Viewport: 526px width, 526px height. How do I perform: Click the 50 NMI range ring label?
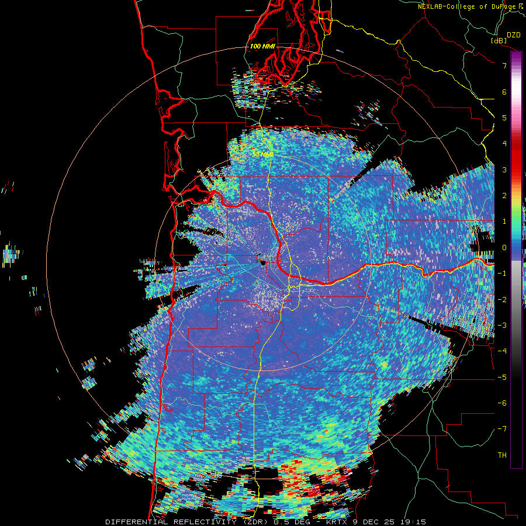point(262,154)
